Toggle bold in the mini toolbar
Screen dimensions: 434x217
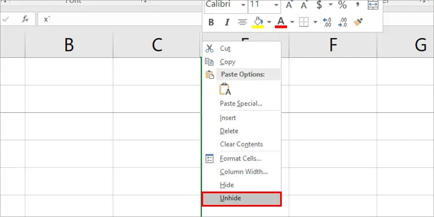click(x=211, y=23)
